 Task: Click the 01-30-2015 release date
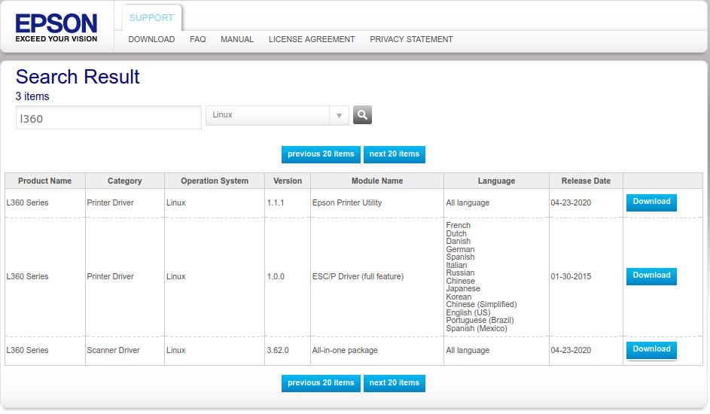click(571, 276)
